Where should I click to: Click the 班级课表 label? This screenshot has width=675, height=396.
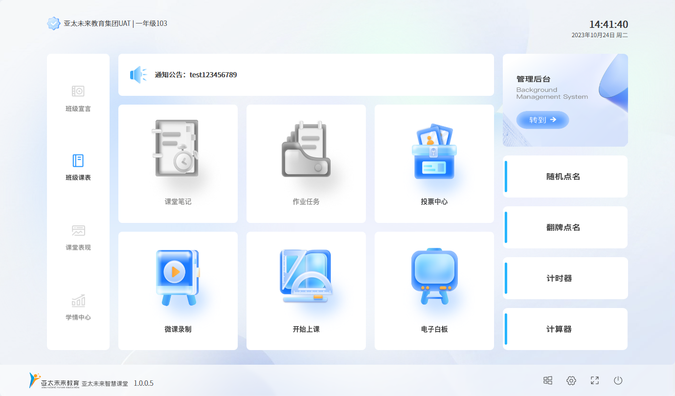78,177
